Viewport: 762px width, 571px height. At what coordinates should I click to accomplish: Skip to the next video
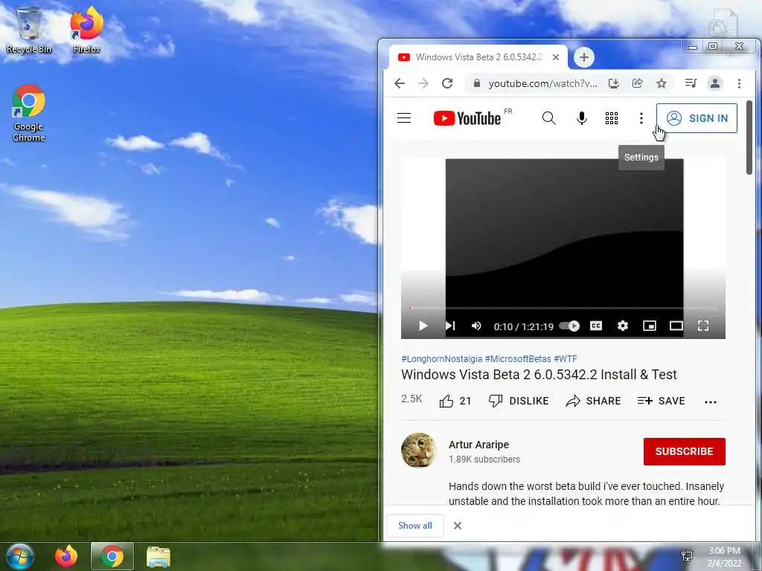click(x=450, y=326)
